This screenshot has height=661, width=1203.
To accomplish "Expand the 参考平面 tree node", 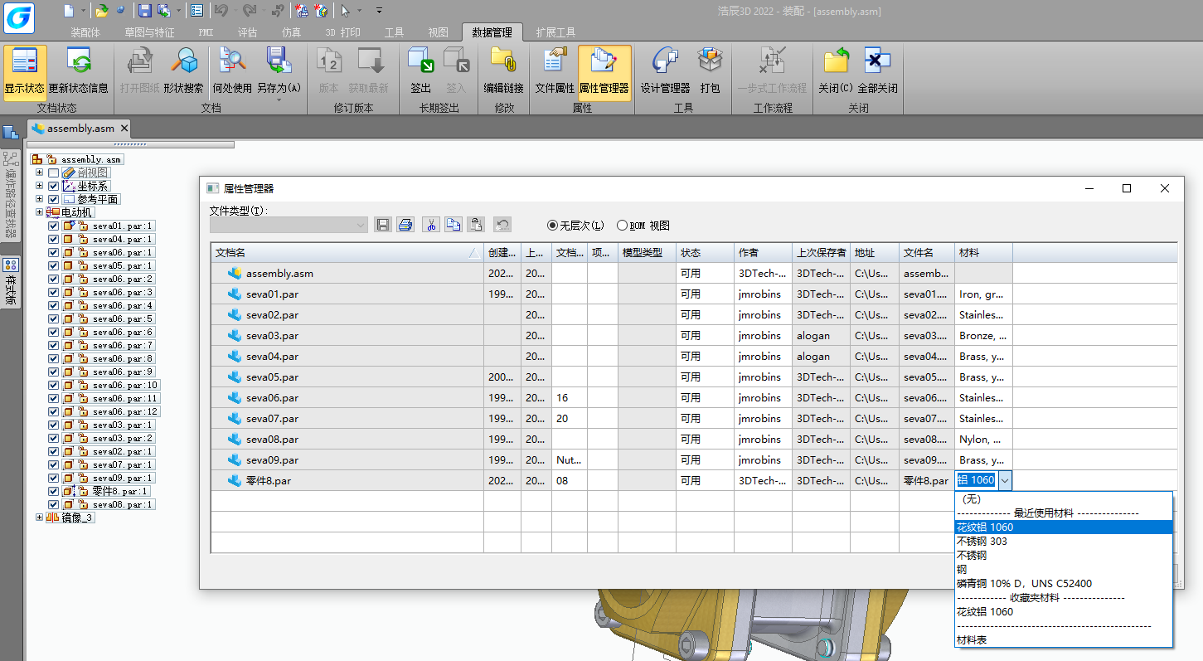I will click(x=39, y=199).
